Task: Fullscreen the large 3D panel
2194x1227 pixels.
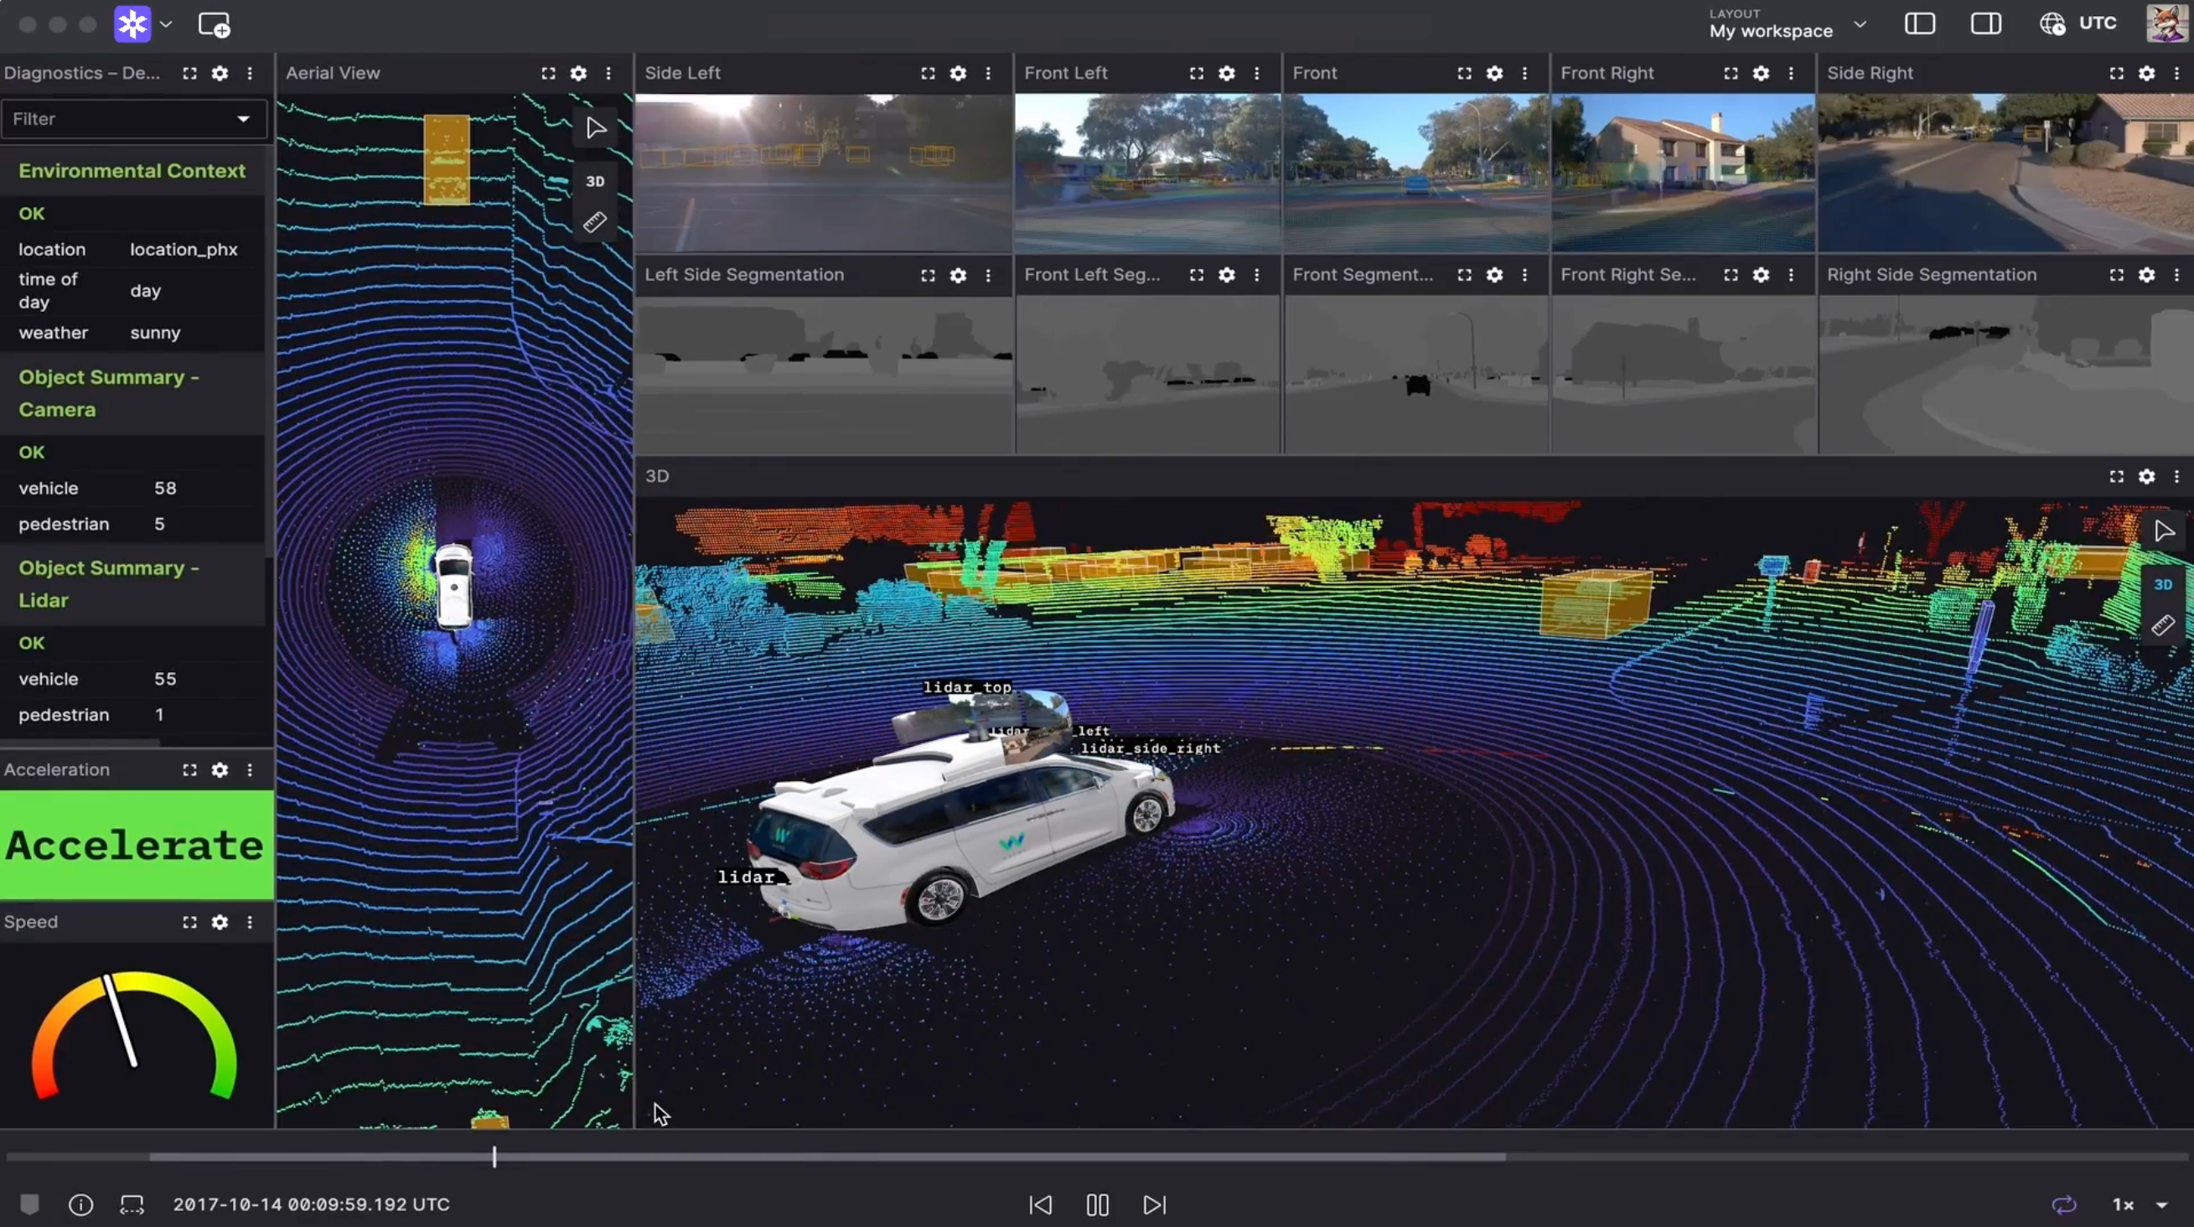Action: [x=2118, y=477]
